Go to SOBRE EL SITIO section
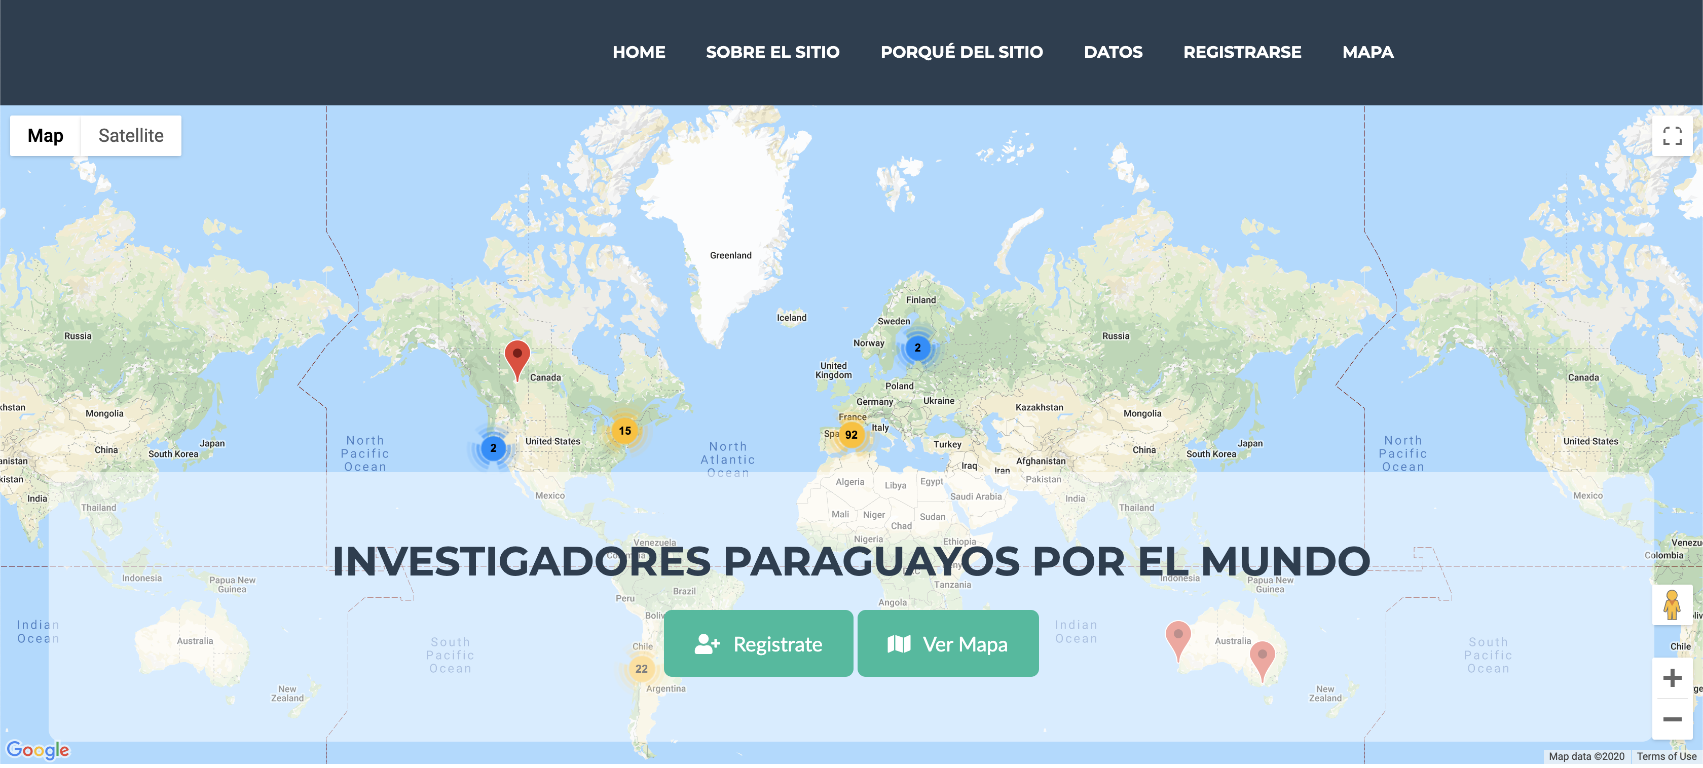Screen dimensions: 1703x768 click(x=772, y=52)
